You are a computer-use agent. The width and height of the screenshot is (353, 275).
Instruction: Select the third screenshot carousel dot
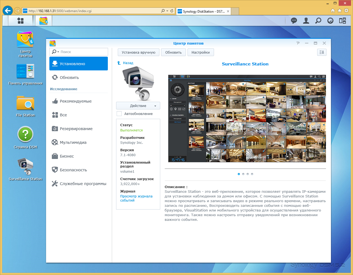tap(248, 174)
